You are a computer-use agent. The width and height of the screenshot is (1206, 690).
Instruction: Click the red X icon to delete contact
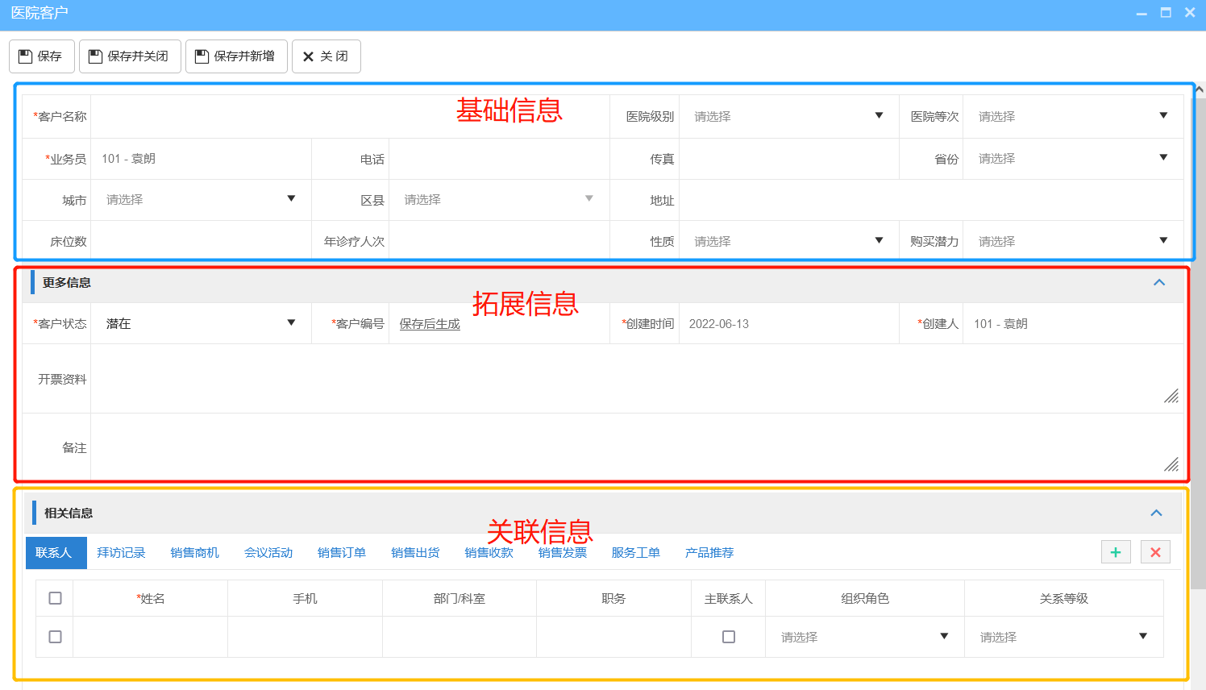tap(1155, 552)
